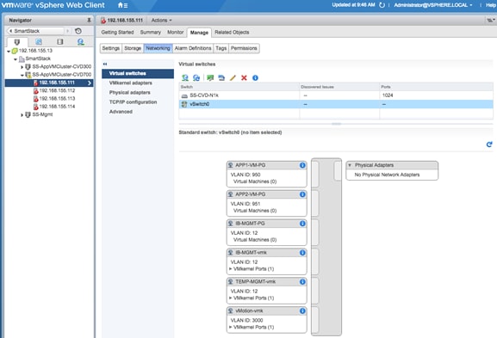Open the Help menu
Image resolution: width=497 pixels, height=338 pixels.
tap(491, 5)
